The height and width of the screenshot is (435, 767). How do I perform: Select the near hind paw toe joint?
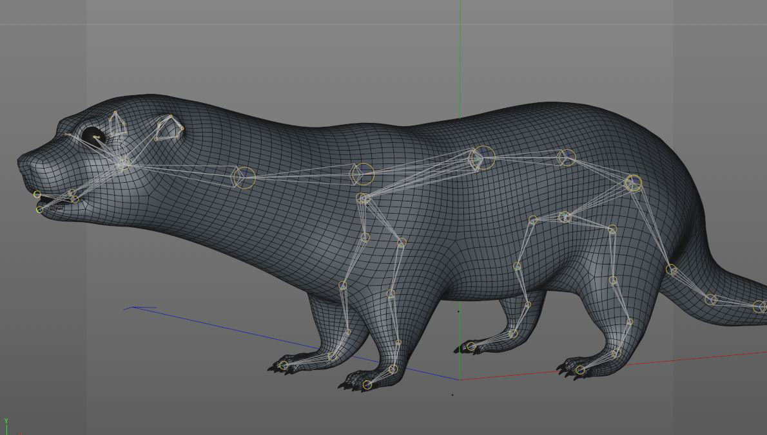(580, 370)
